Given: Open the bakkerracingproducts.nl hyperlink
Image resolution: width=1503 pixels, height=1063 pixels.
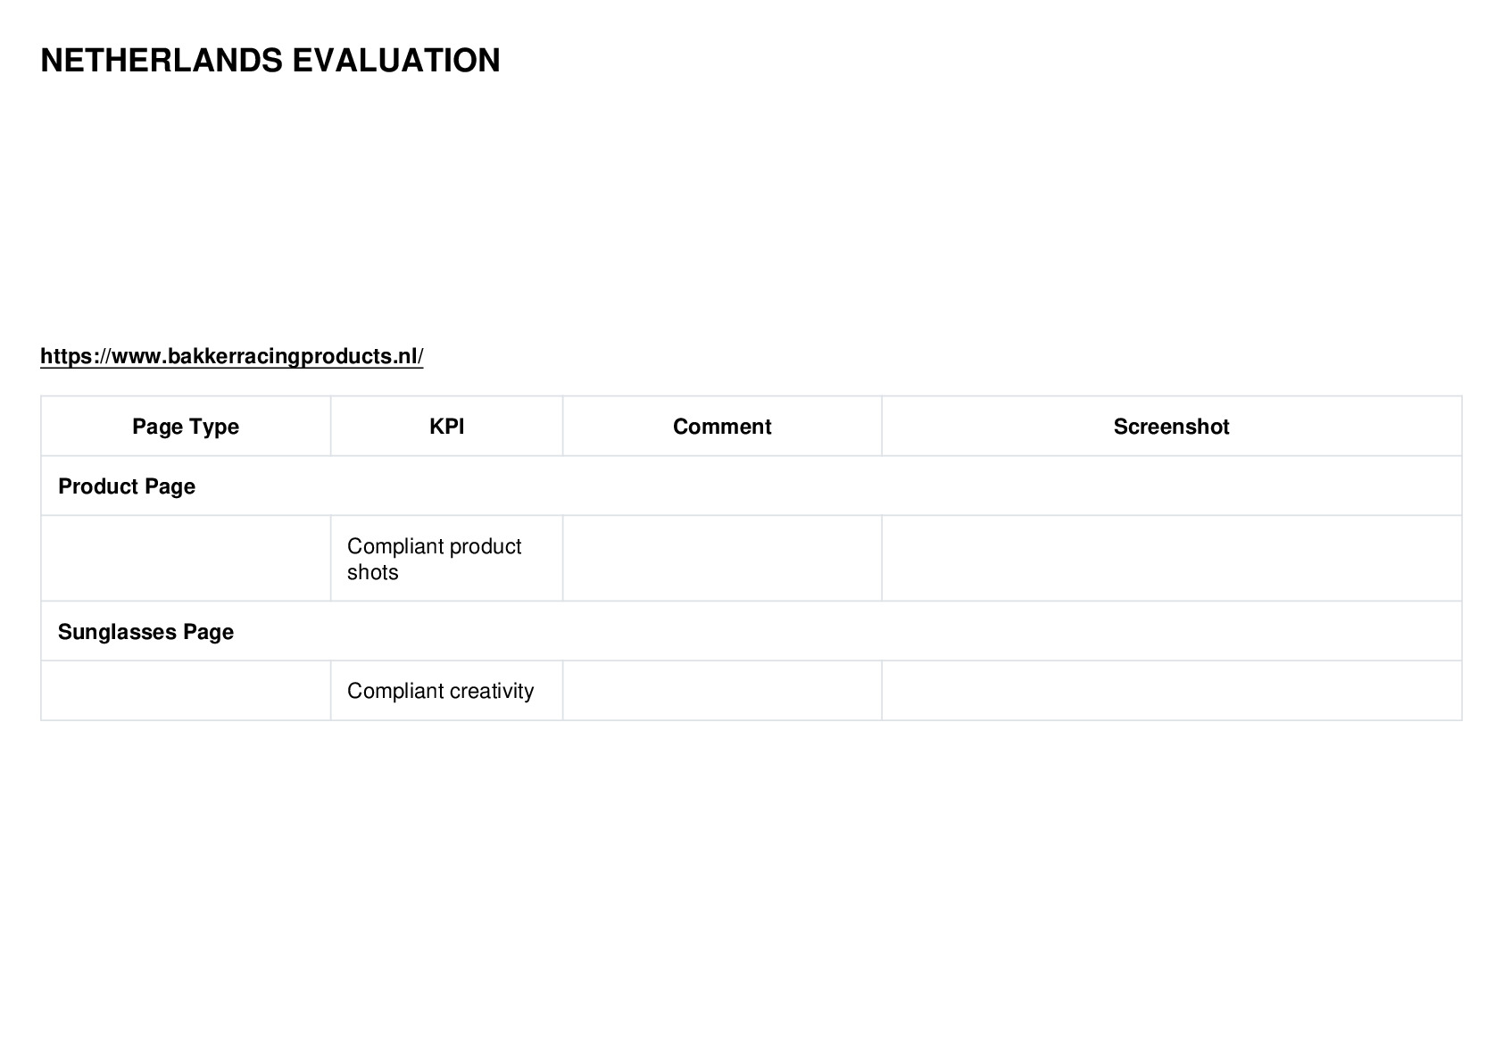Looking at the screenshot, I should [231, 356].
